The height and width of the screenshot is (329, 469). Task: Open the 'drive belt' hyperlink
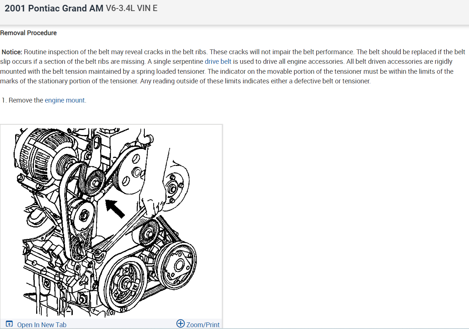(218, 62)
